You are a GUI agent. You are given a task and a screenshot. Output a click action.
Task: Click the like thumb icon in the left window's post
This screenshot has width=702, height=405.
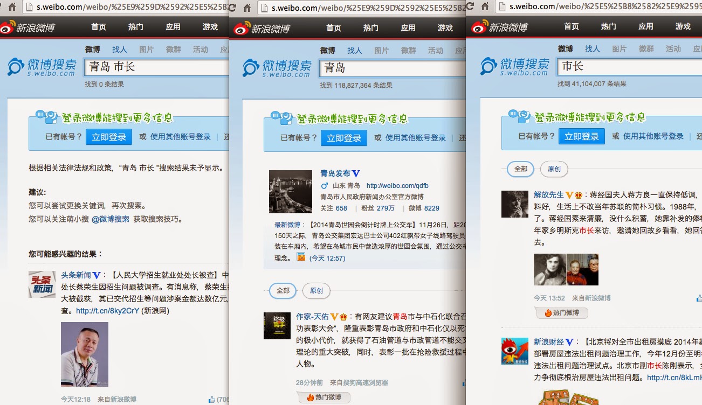[x=211, y=400]
